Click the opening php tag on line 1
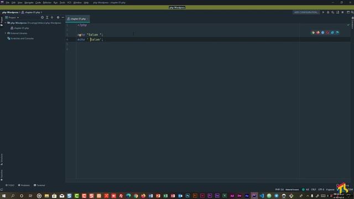This screenshot has height=199, width=354. pyautogui.click(x=82, y=25)
